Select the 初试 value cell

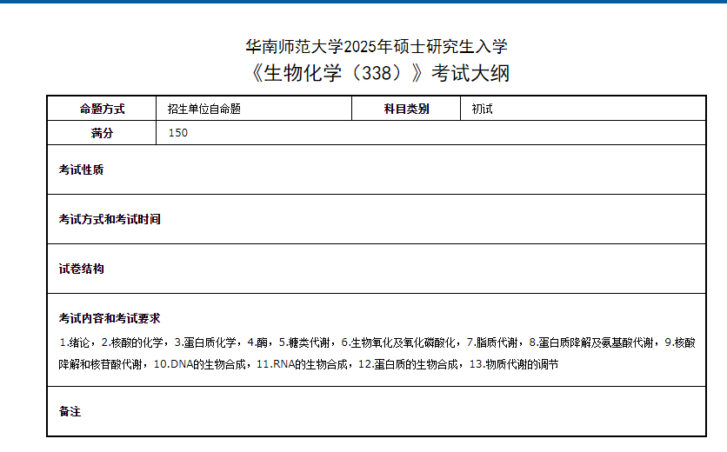pos(584,109)
